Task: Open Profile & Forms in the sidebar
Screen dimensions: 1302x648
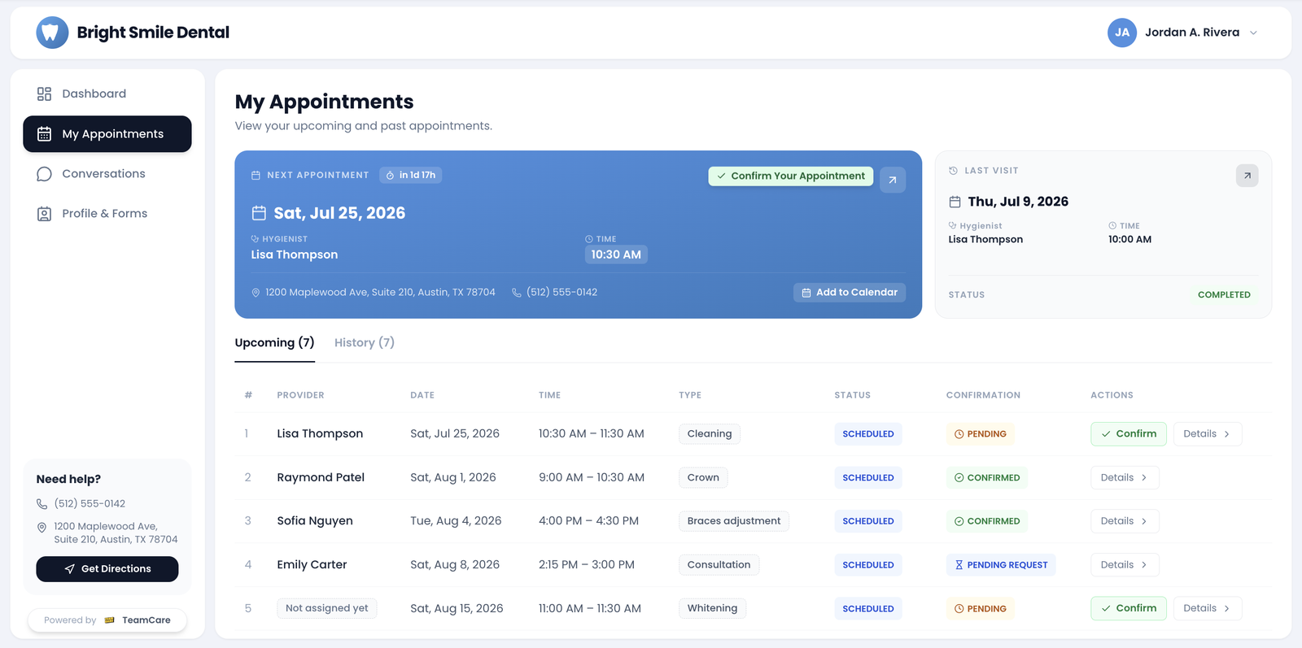Action: [x=107, y=214]
